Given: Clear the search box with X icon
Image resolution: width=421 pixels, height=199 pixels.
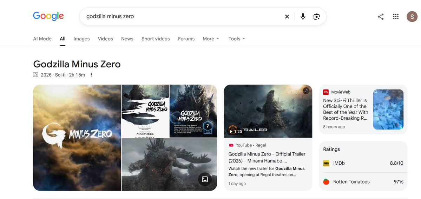Looking at the screenshot, I should pyautogui.click(x=287, y=16).
